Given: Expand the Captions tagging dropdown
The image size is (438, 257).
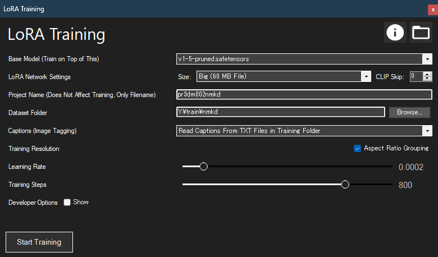Looking at the screenshot, I should [x=427, y=131].
